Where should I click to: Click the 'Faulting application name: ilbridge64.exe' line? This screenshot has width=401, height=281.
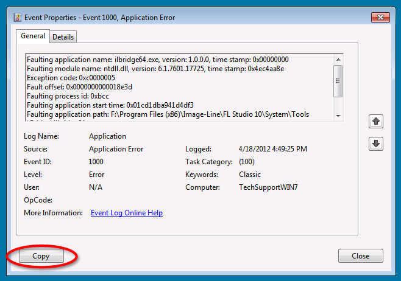click(157, 60)
